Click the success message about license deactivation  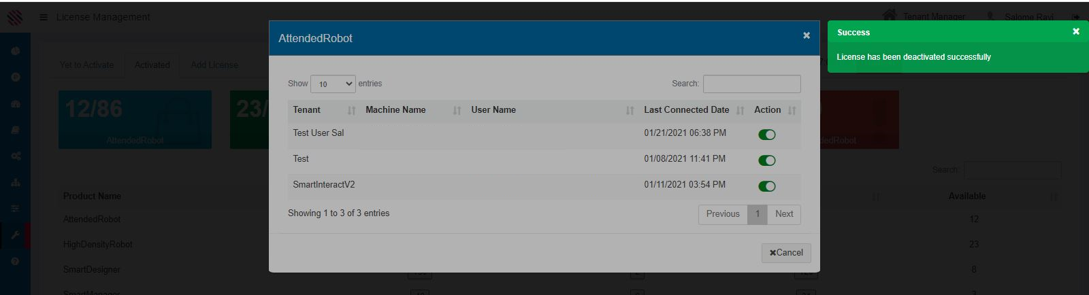point(913,57)
